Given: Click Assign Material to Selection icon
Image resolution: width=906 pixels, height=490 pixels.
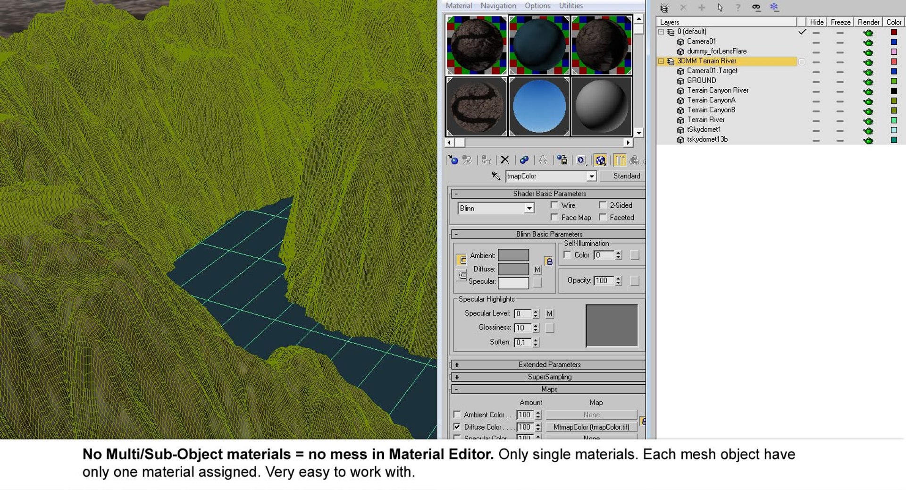Looking at the screenshot, I should tap(487, 160).
